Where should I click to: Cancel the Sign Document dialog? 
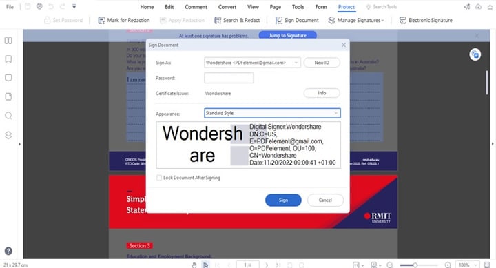pos(325,200)
